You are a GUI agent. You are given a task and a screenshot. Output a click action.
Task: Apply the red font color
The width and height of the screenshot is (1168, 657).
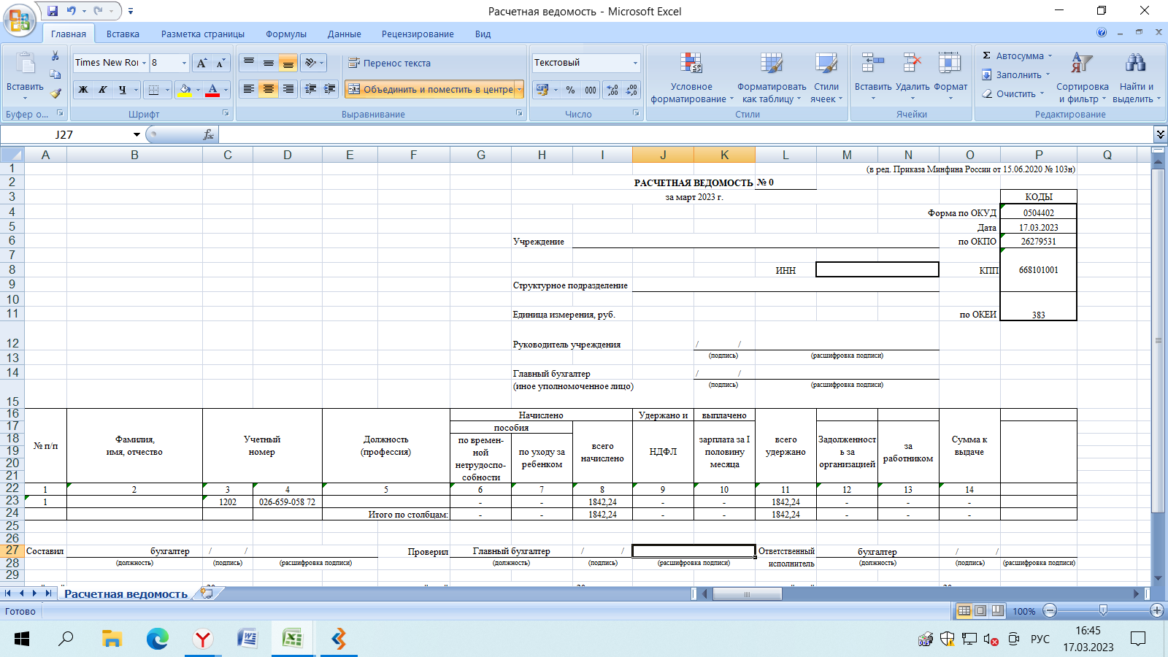pyautogui.click(x=212, y=90)
